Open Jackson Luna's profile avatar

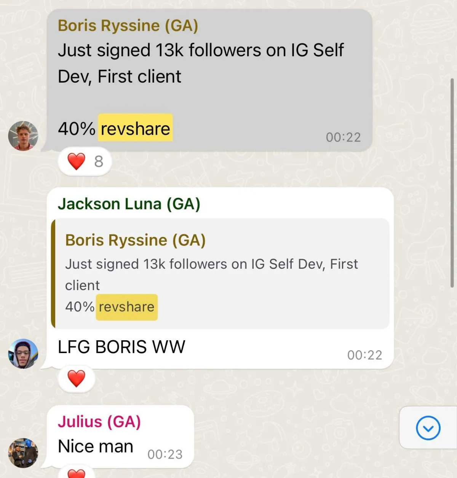pyautogui.click(x=23, y=354)
